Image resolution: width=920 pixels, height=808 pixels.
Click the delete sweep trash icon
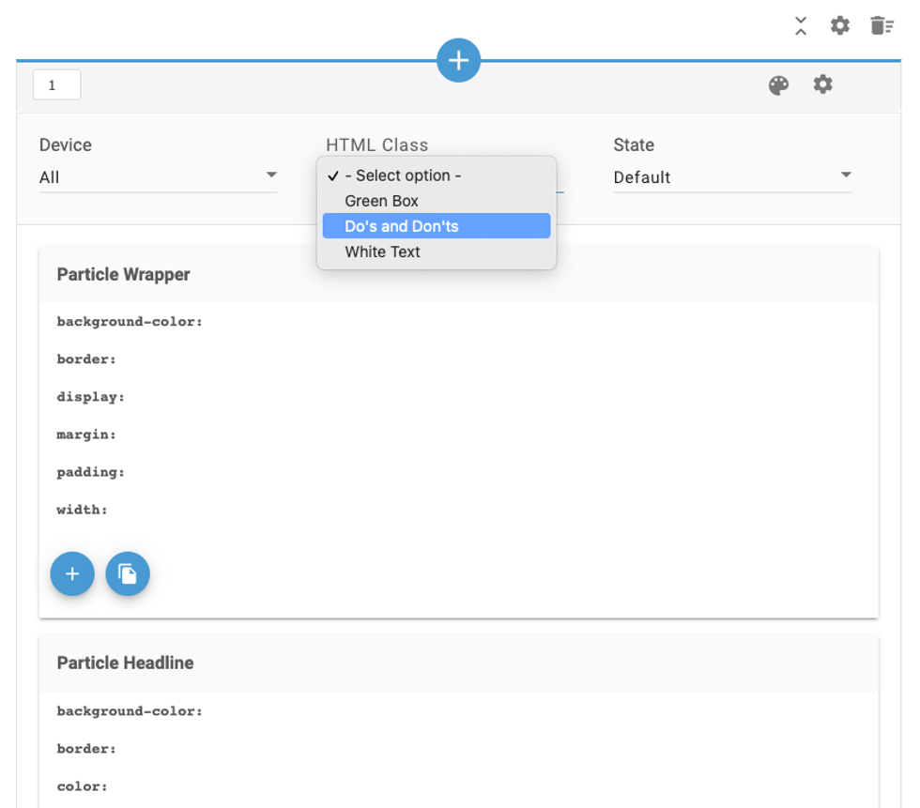[882, 26]
